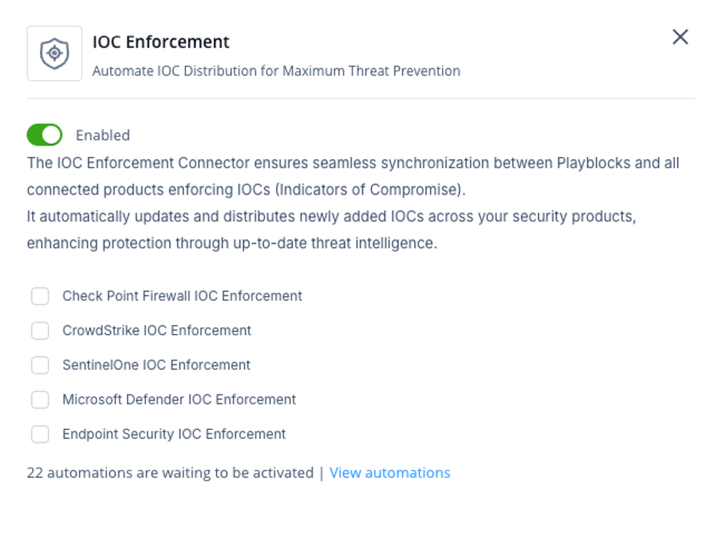The image size is (715, 549).
Task: Click the 'Check Point Firewall IOC Enforcement' label text
Action: click(x=182, y=296)
